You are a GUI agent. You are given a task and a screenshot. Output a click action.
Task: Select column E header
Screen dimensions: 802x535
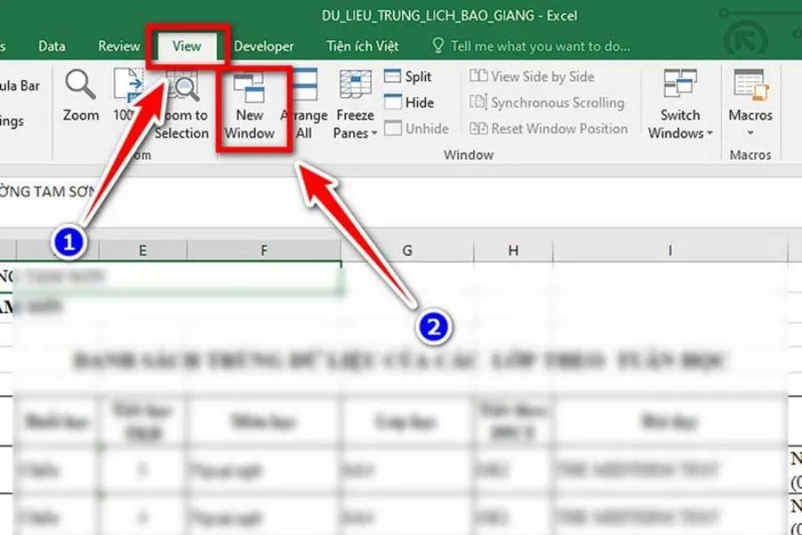point(143,251)
